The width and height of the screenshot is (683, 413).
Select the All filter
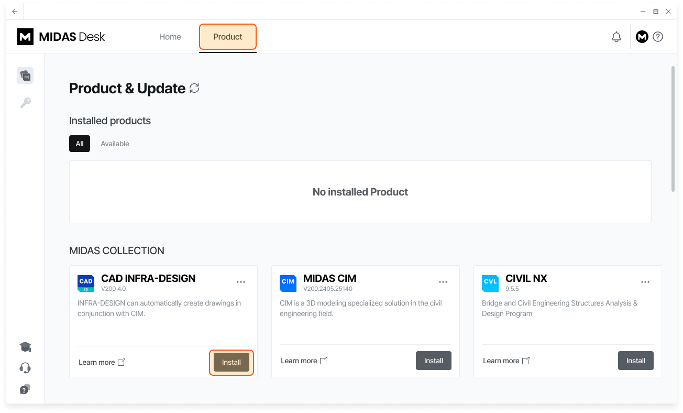[80, 144]
